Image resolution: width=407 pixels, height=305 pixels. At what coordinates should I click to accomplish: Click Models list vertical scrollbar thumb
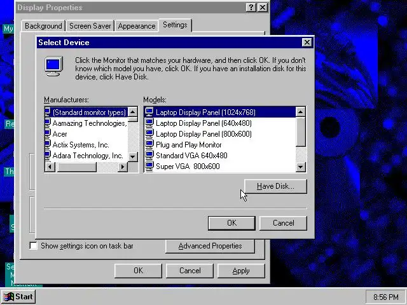coord(301,132)
